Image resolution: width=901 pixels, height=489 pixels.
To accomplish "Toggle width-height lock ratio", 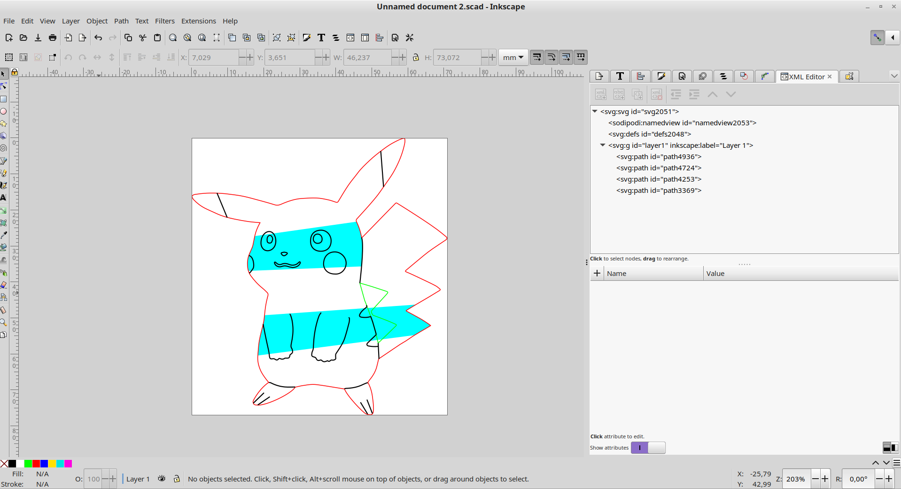I will click(416, 57).
